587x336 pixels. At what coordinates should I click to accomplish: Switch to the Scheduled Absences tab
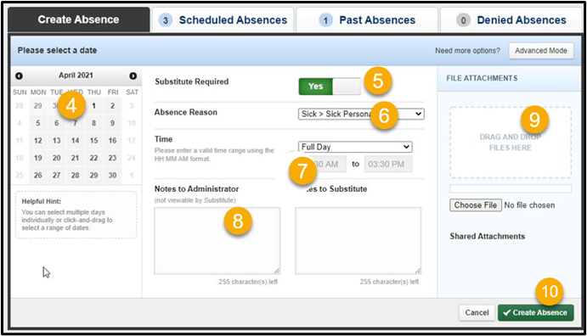pos(223,20)
